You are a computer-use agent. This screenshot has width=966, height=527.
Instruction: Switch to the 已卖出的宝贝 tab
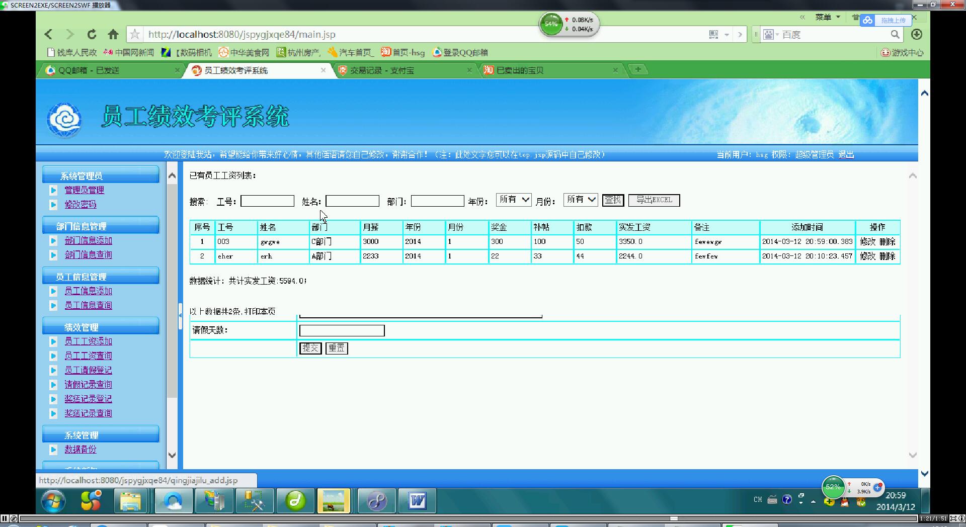click(x=551, y=70)
